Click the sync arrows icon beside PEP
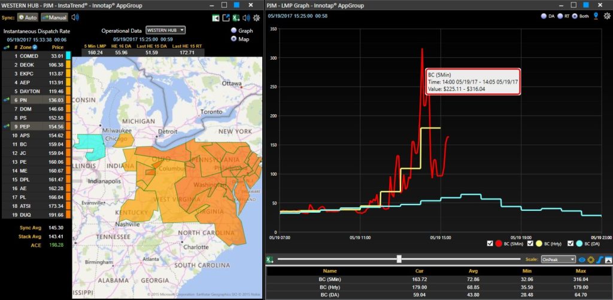Screen dimensions: 613x300 pyautogui.click(x=7, y=127)
